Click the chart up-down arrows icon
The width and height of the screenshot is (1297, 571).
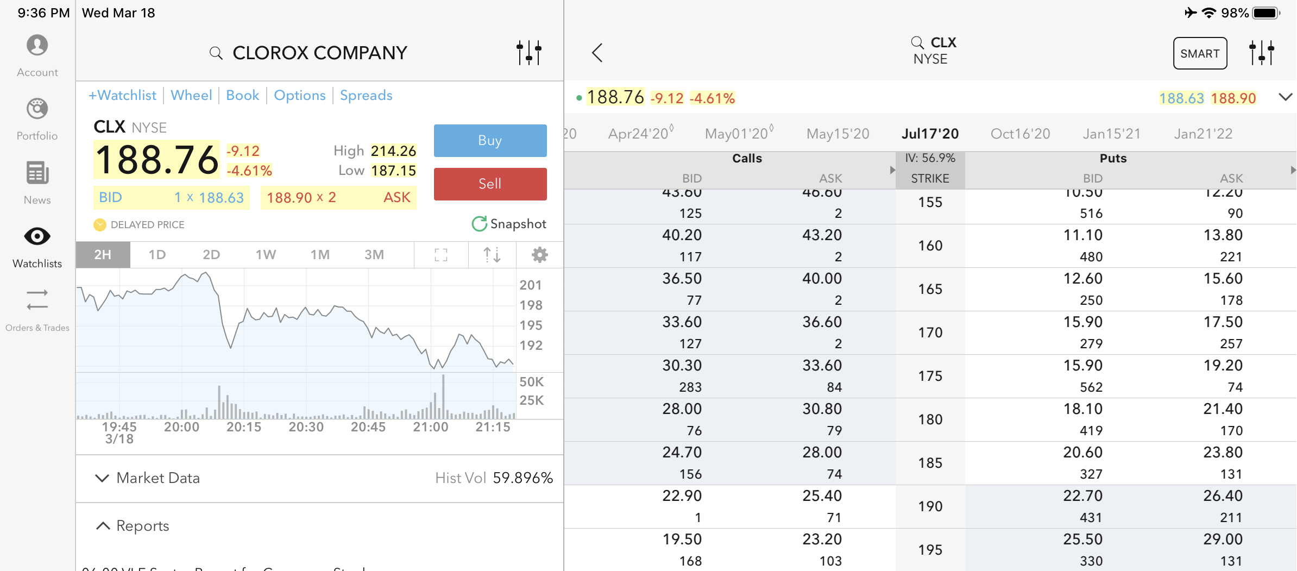pos(492,255)
